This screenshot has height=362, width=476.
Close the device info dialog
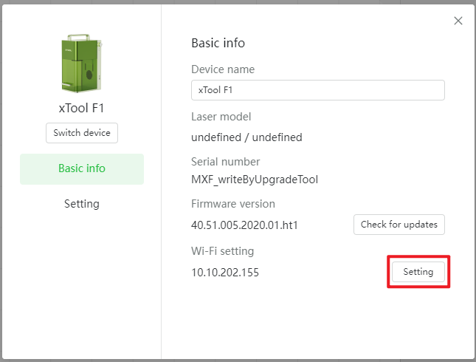tap(458, 21)
